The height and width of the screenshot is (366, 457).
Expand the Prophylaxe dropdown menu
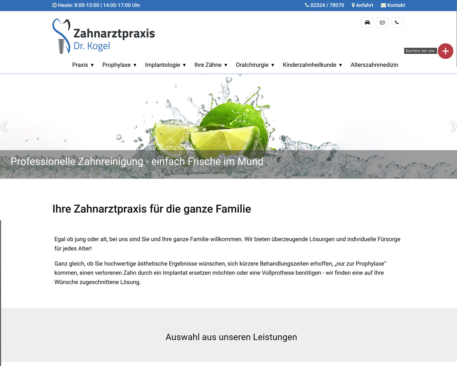(x=119, y=65)
